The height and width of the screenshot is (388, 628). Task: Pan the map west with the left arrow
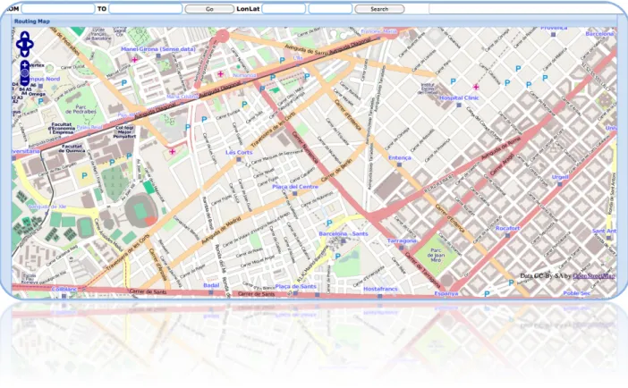click(x=19, y=44)
